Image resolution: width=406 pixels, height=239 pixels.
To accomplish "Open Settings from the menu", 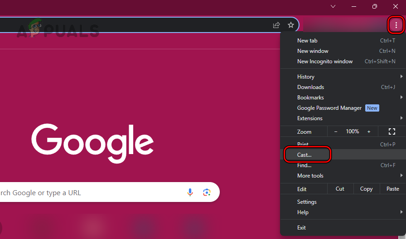I will 343,202.
